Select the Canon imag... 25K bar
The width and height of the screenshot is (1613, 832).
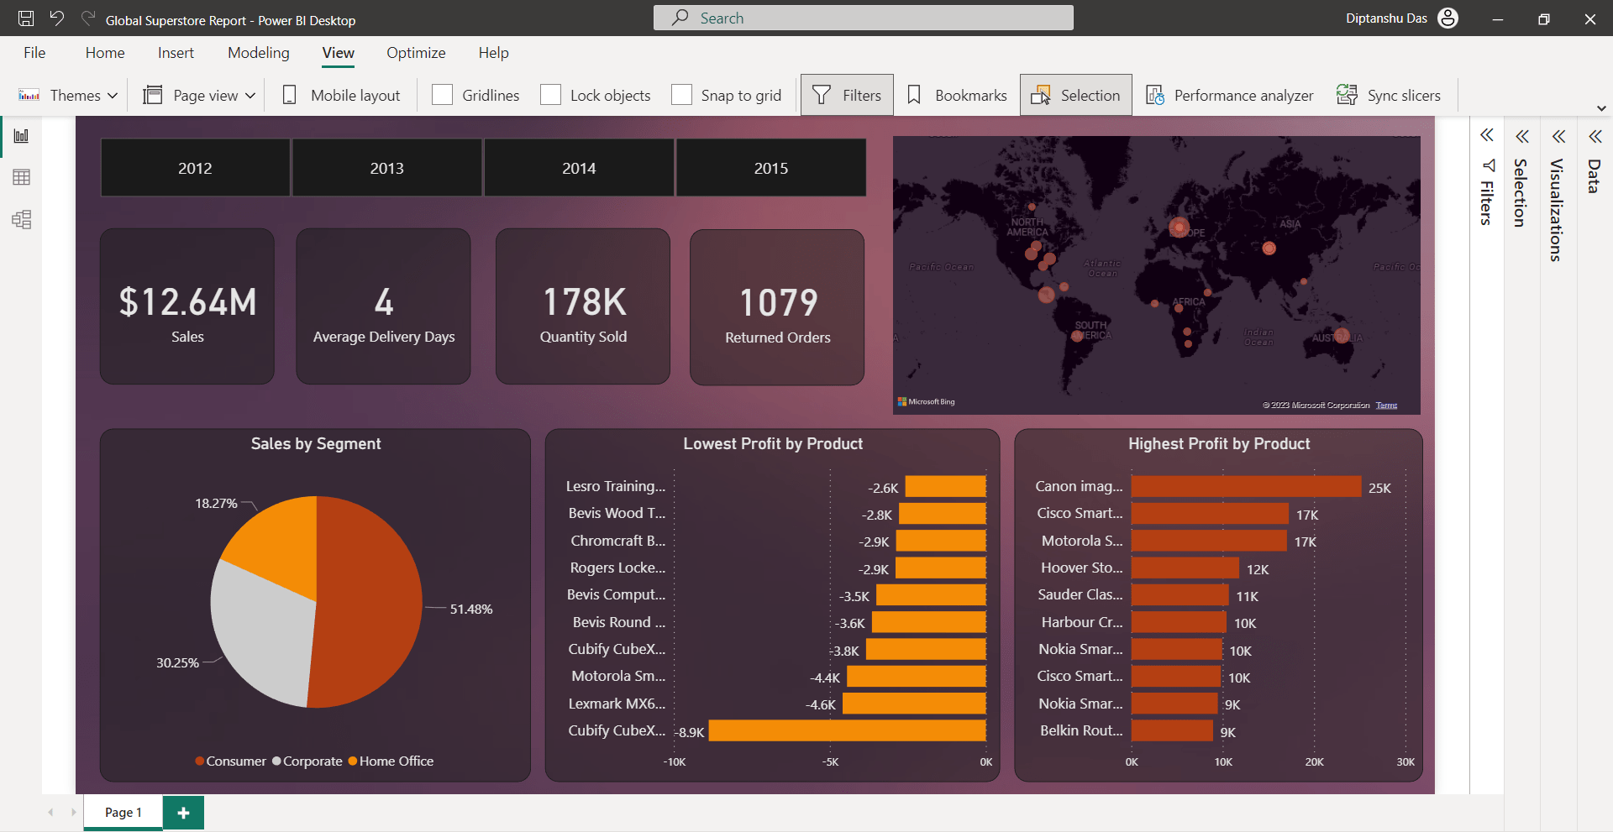click(1246, 487)
